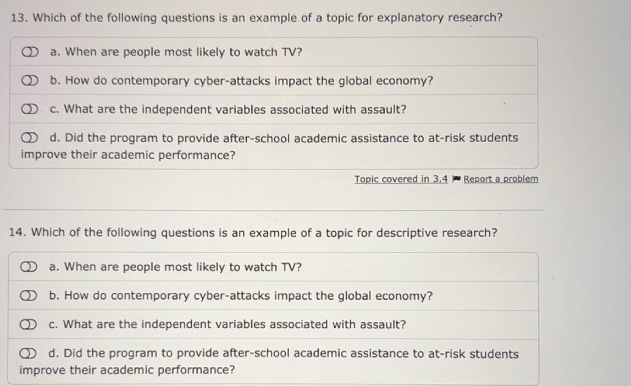Click the flag icon beside Report a problem
Viewport: 631px width, 386px height.
tap(456, 179)
